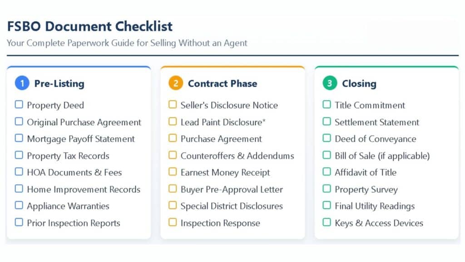The height and width of the screenshot is (262, 465).
Task: Check the Earnest Money Receipt box
Action: 173,172
